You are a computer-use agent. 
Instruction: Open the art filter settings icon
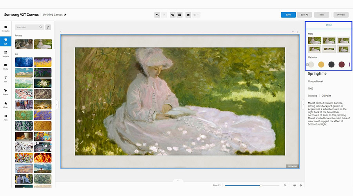[x=48, y=27]
